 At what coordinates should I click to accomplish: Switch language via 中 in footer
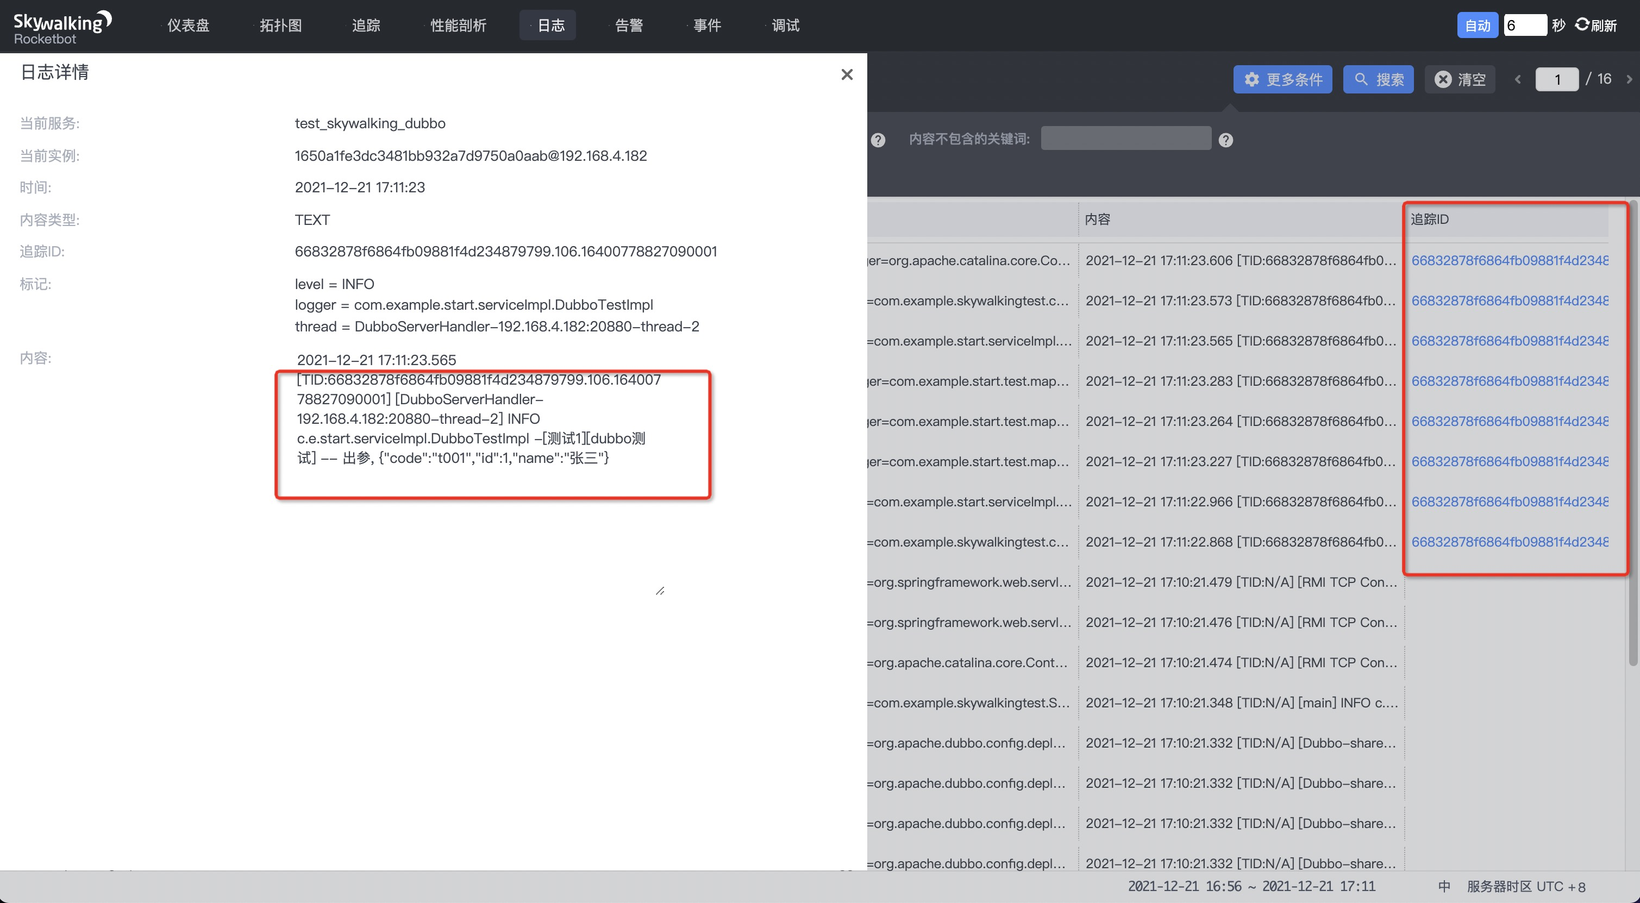coord(1444,887)
